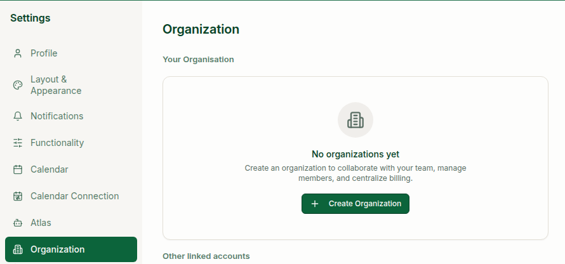Click the bell icon for Notifications
This screenshot has width=565, height=264.
pos(18,116)
